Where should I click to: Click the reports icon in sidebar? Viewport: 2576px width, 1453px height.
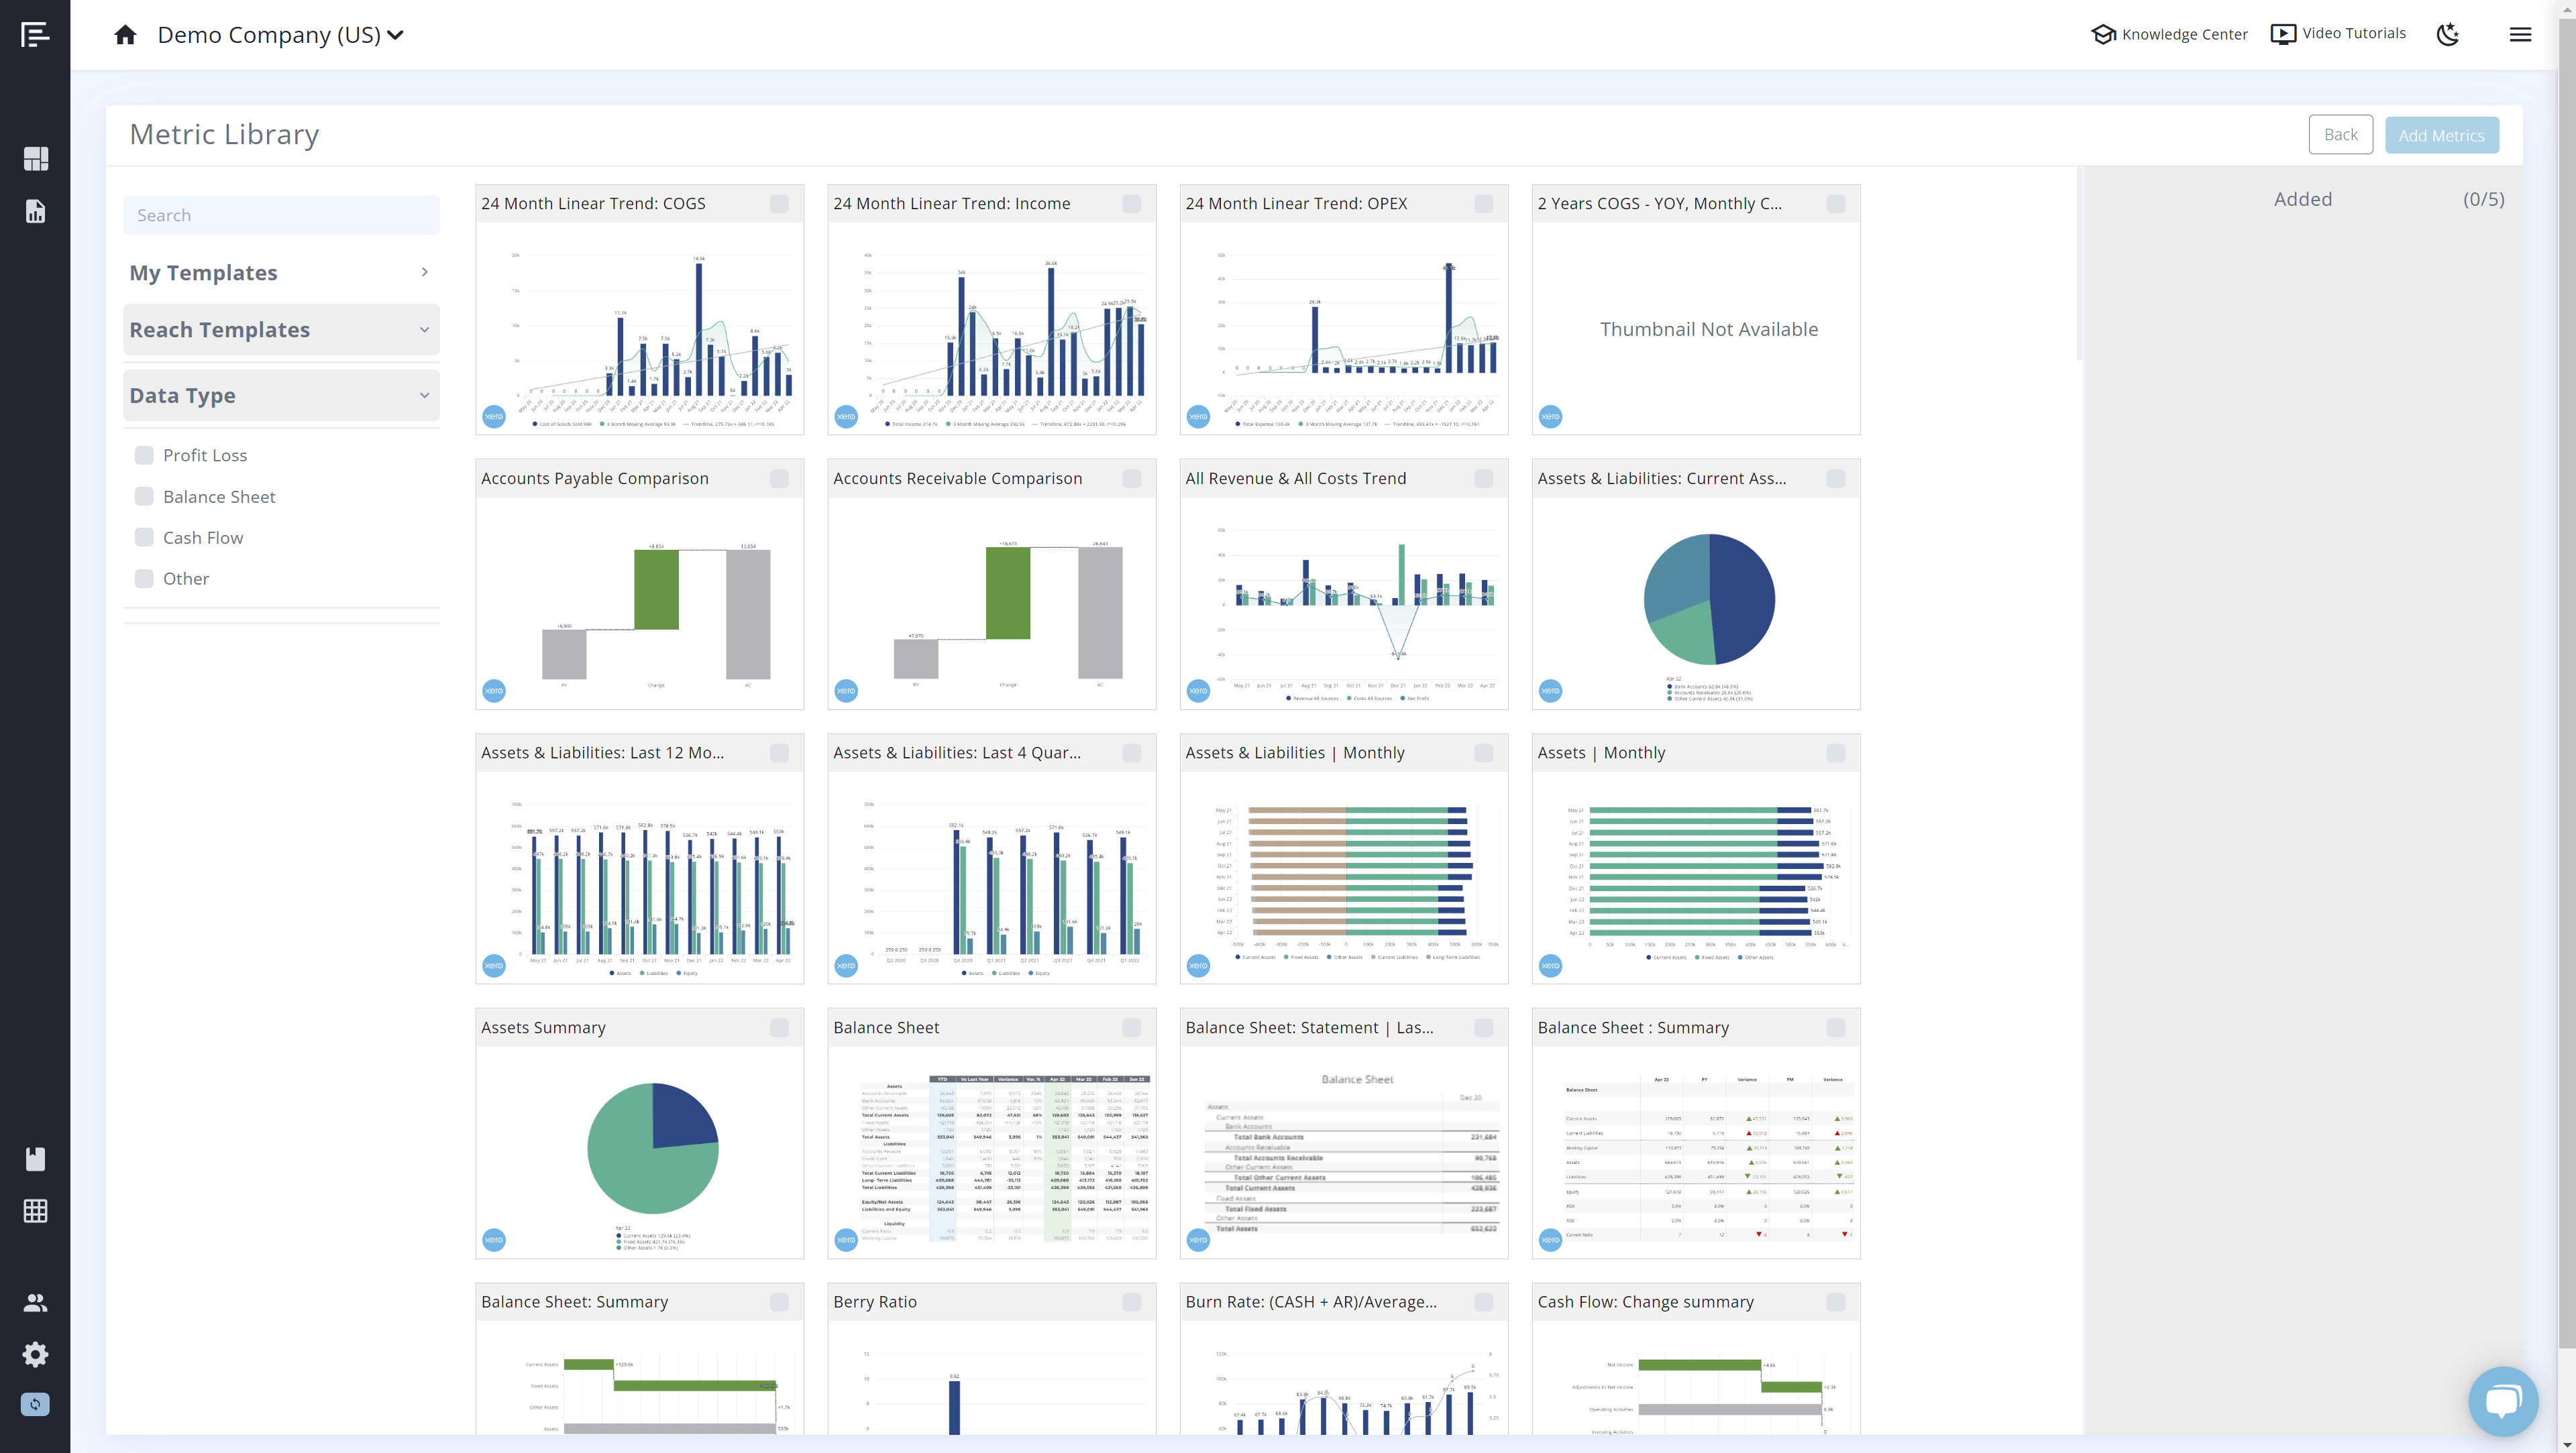36,212
